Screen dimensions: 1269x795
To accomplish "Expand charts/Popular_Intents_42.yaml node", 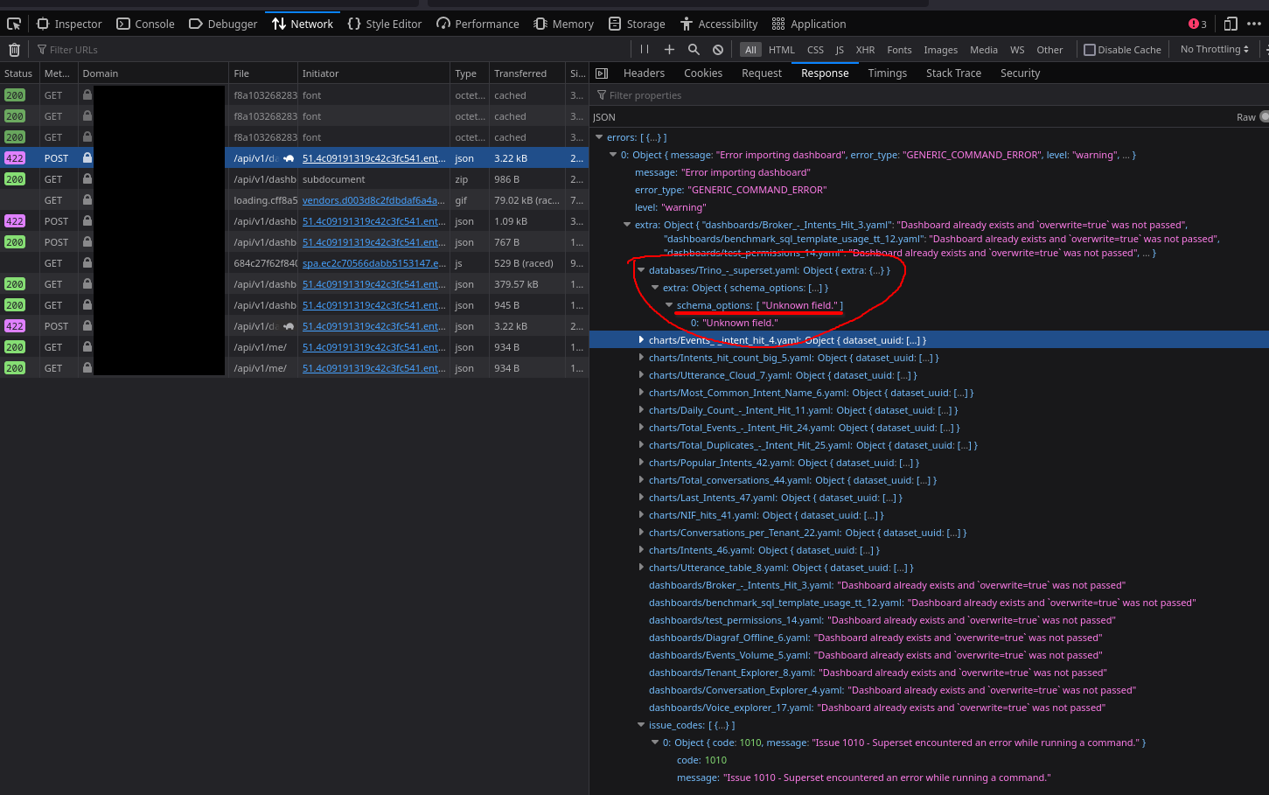I will 641,463.
